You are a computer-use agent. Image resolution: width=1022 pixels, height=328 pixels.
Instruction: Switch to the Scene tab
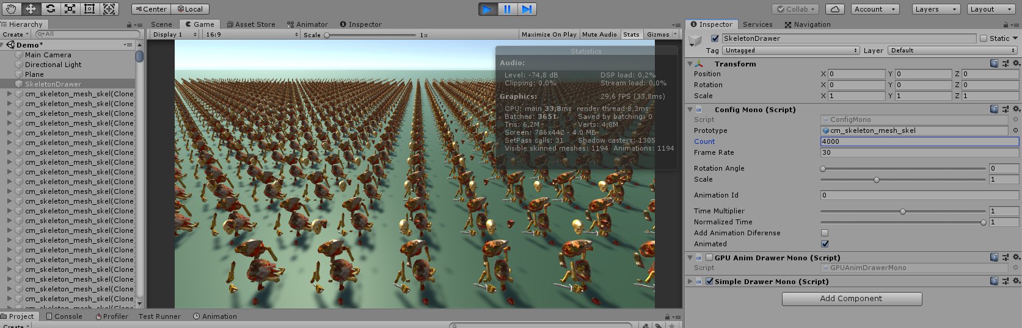click(x=161, y=24)
